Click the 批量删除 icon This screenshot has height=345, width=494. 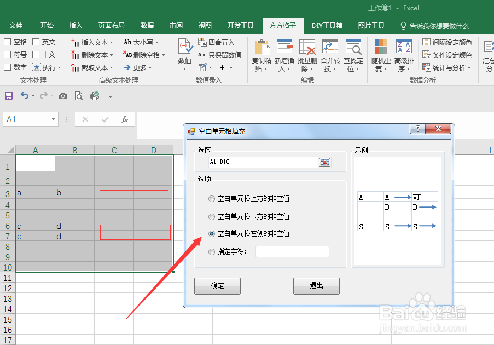pyautogui.click(x=307, y=47)
